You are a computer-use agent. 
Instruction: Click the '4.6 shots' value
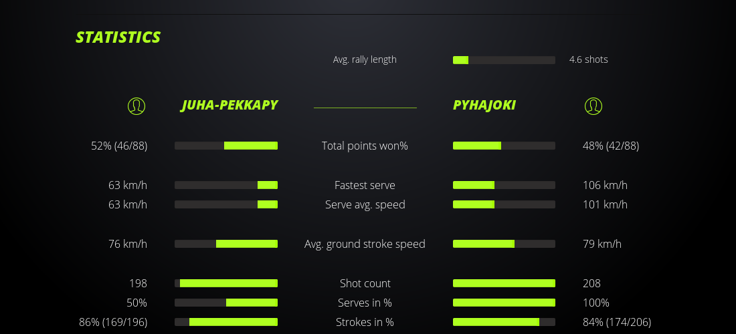[x=589, y=59]
